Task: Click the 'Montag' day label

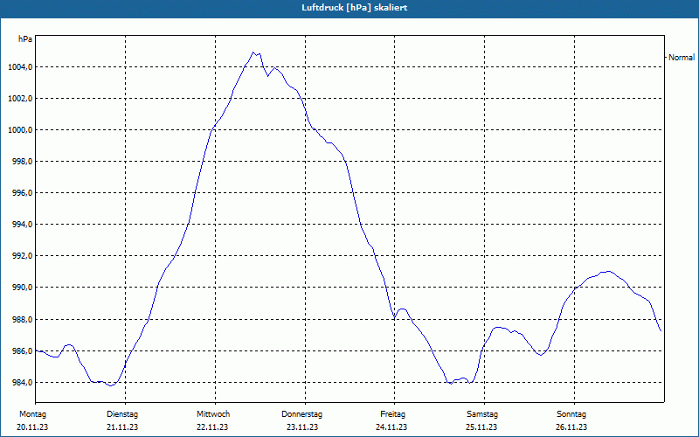Action: click(x=32, y=414)
